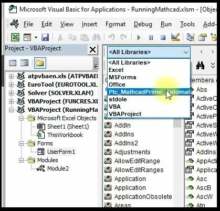This screenshot has width=220, height=211.
Task: Collapse the Microsoft Excel Objects folder
Action: [21, 118]
